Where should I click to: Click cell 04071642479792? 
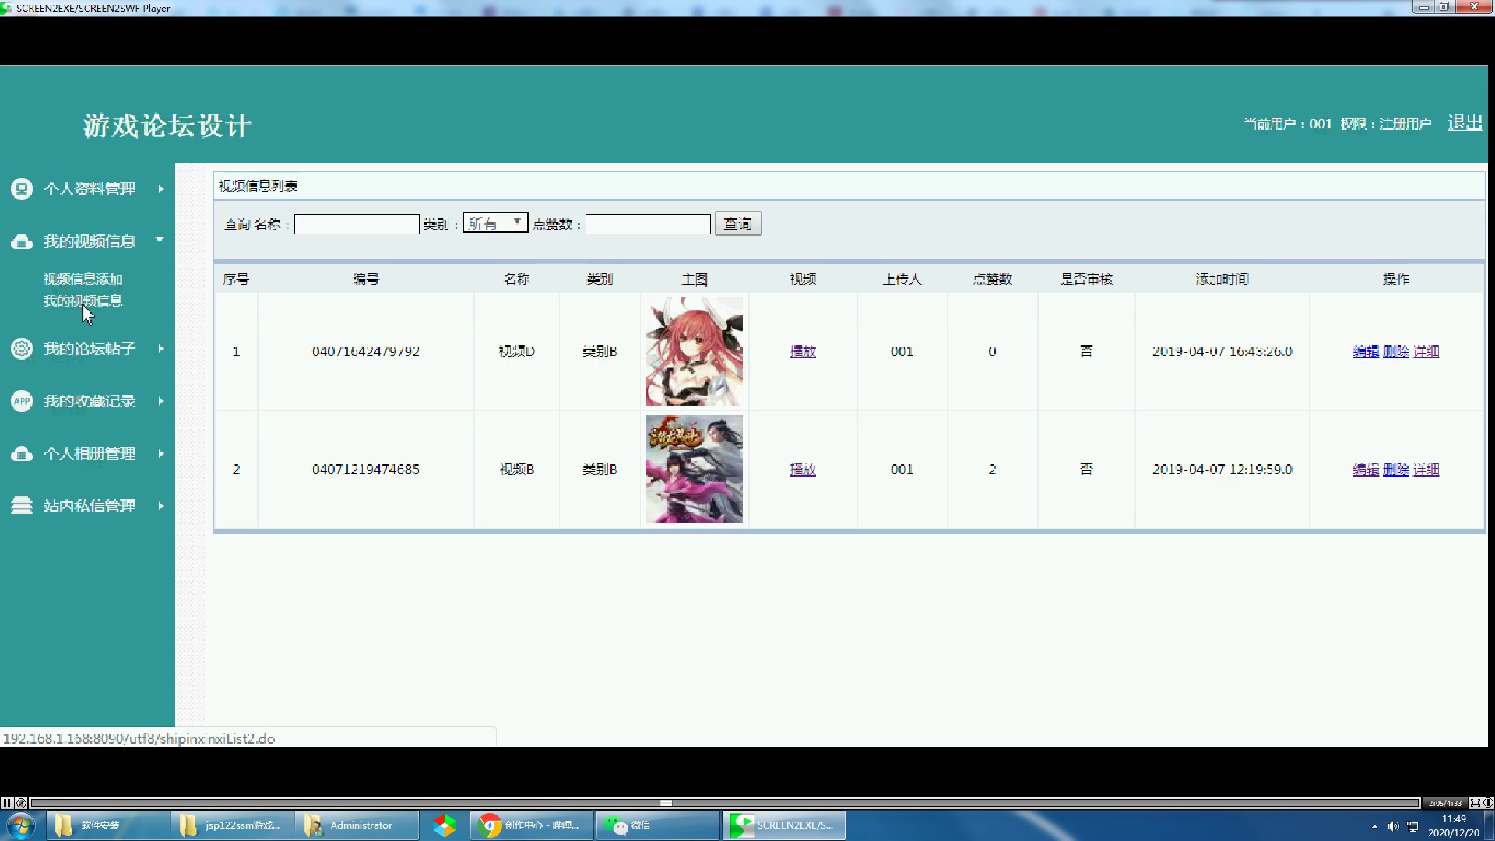[366, 351]
